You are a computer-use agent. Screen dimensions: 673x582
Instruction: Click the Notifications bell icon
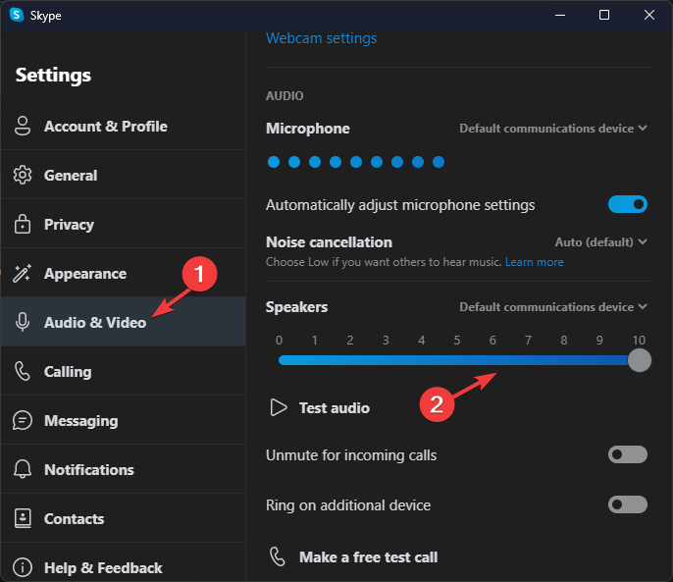(23, 469)
